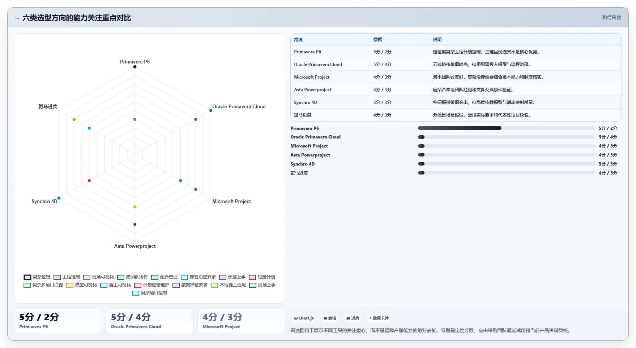The height and width of the screenshot is (348, 636).
Task: Select the Oracle Primavera Cloud table row name
Action: (318, 65)
